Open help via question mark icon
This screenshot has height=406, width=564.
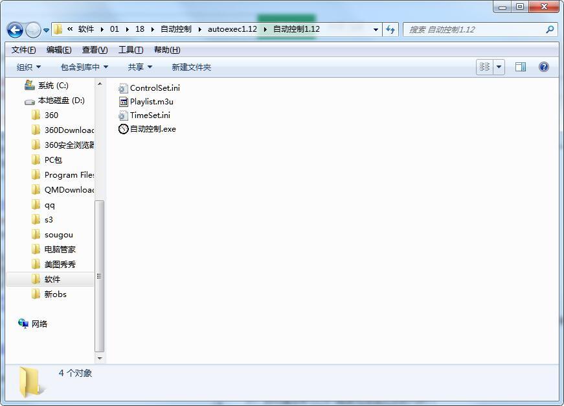(543, 67)
